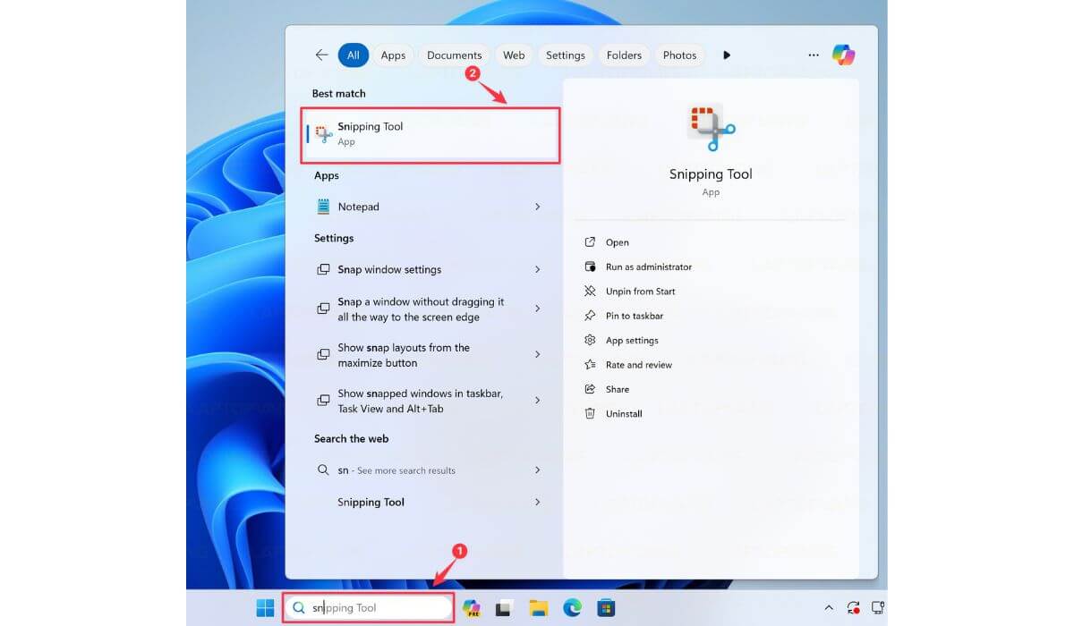
Task: Click the Run as administrator shield icon
Action: 590,266
